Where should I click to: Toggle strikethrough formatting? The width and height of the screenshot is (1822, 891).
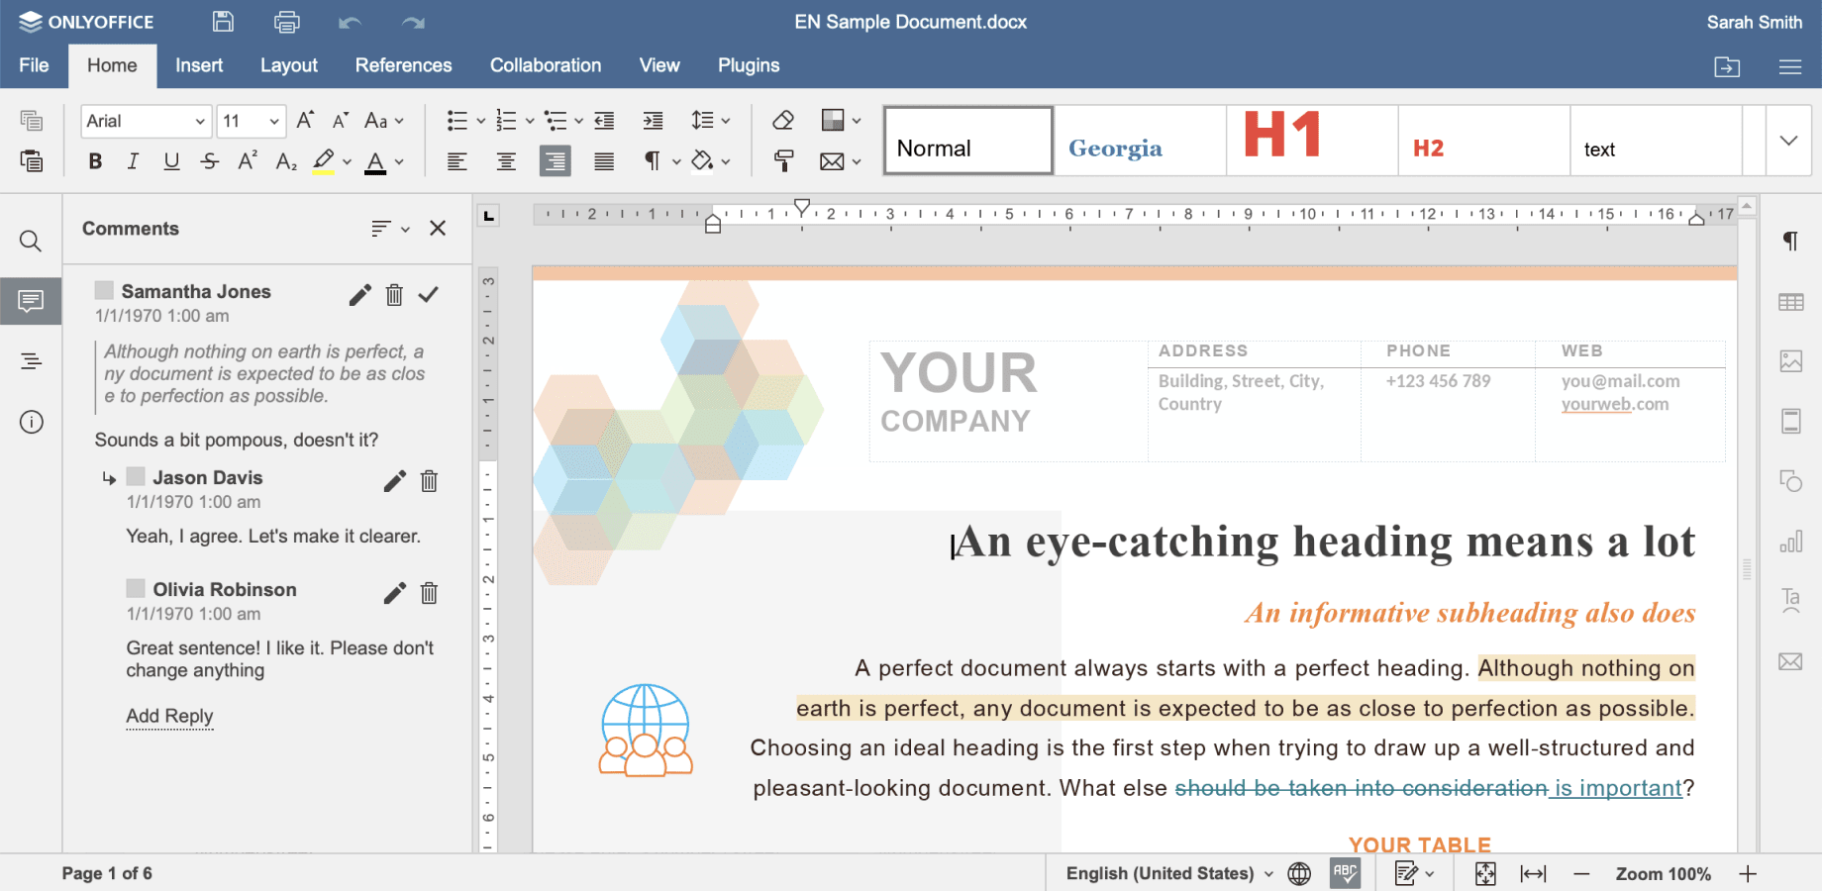(209, 160)
